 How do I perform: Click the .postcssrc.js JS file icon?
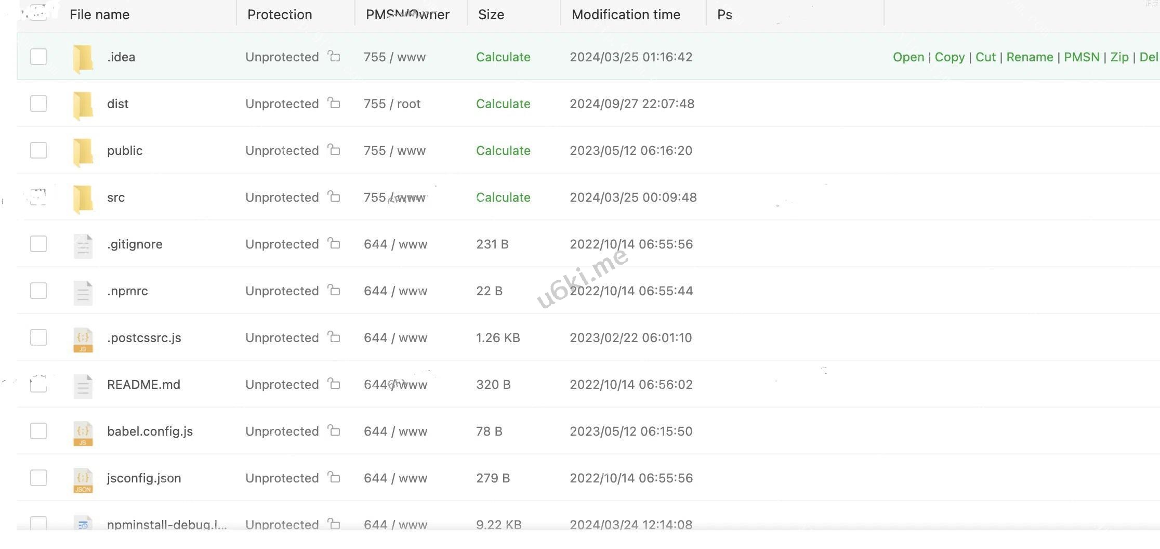(83, 339)
